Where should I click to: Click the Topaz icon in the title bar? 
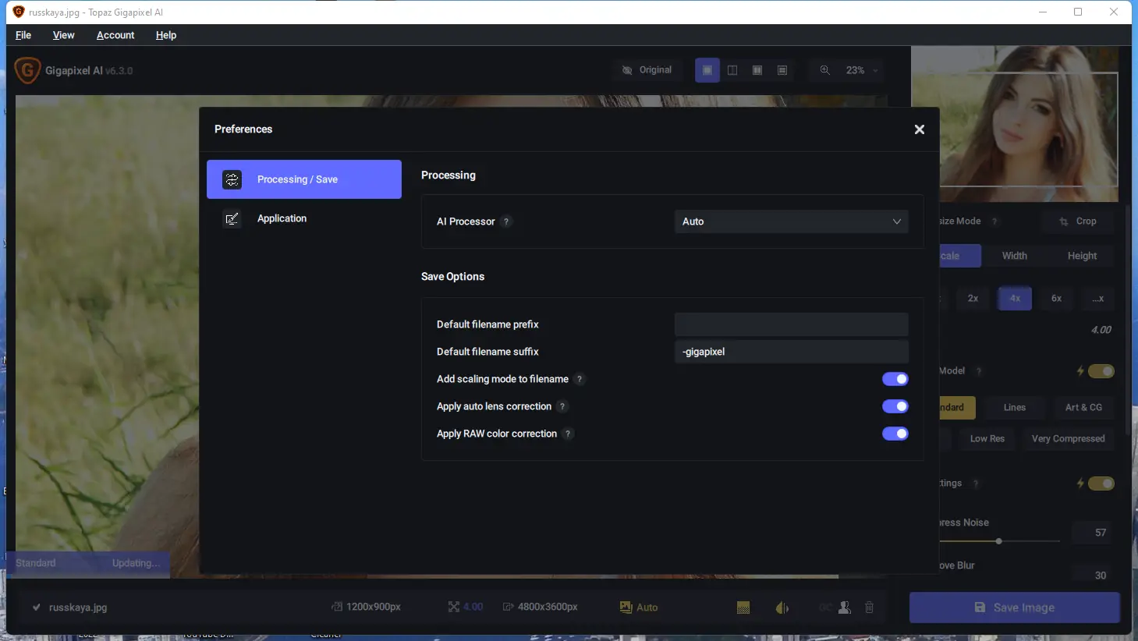pos(19,12)
